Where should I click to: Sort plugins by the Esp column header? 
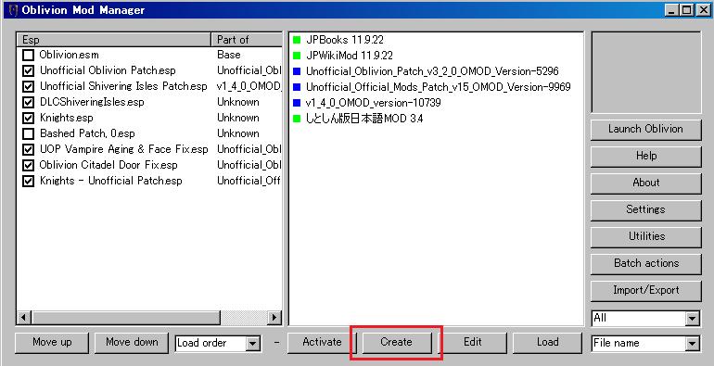click(x=114, y=40)
